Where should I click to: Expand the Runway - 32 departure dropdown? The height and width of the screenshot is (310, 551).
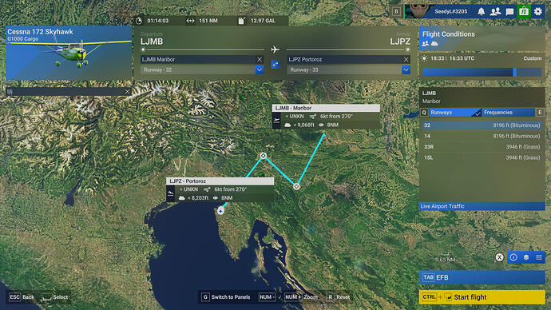260,70
